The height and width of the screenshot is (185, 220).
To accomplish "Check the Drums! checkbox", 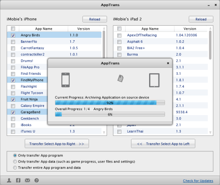I will 13,61.
